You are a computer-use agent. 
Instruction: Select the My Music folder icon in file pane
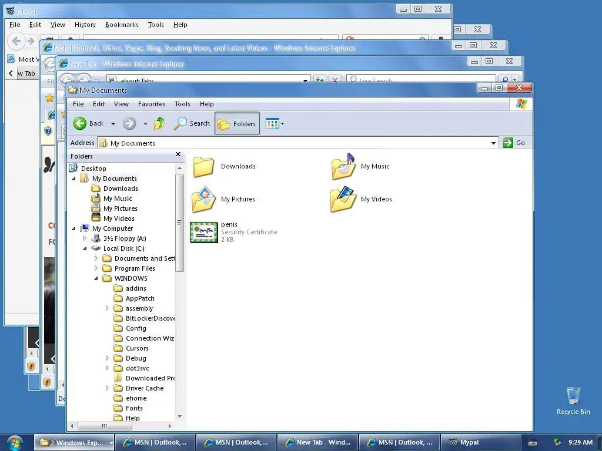pos(343,166)
